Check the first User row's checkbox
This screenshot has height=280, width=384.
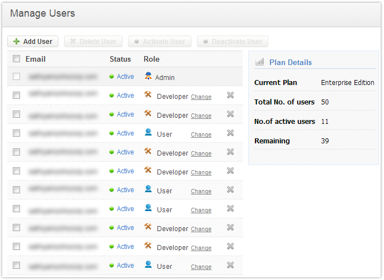point(16,133)
